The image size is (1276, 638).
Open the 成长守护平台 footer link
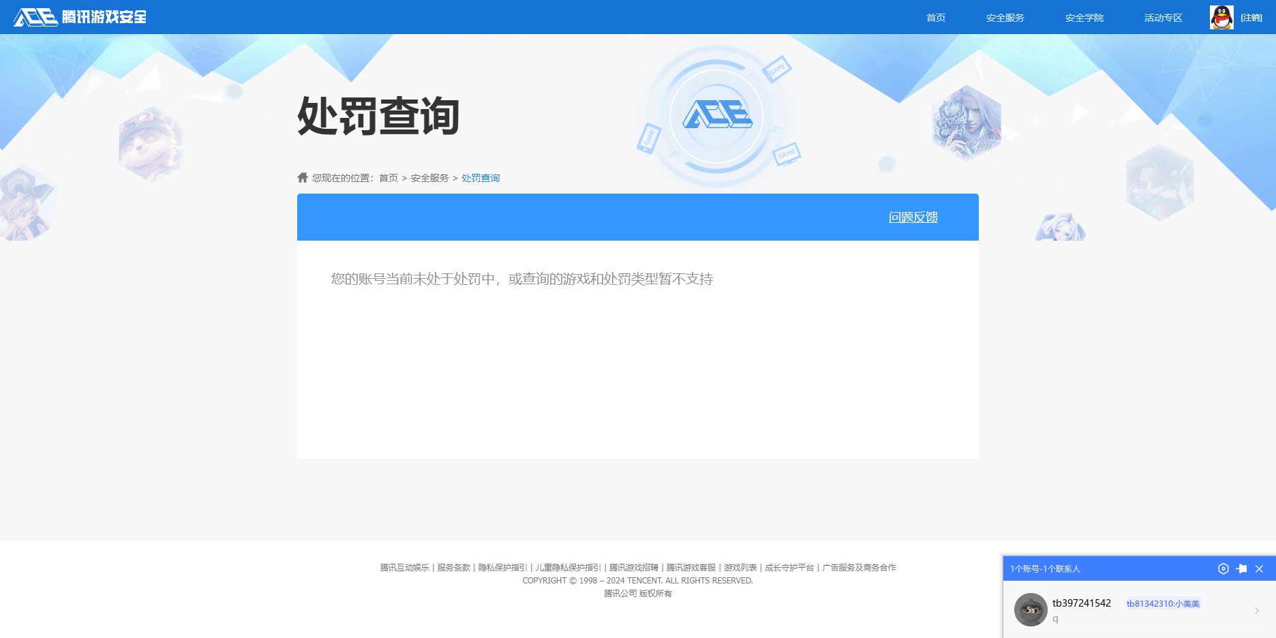[x=789, y=567]
